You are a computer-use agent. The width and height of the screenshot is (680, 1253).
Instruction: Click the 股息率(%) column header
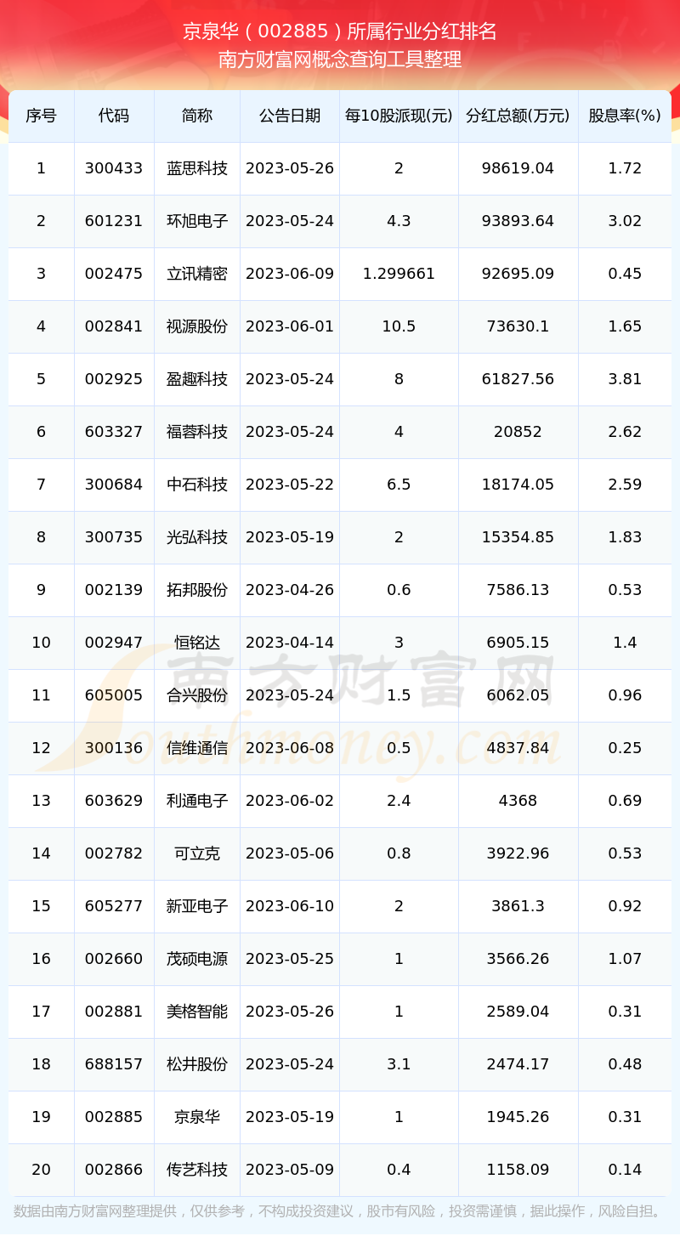625,116
